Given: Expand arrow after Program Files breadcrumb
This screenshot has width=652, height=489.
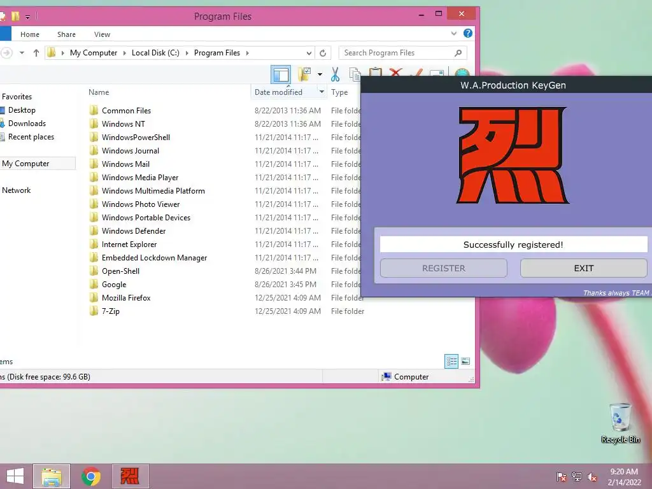Looking at the screenshot, I should coord(248,53).
